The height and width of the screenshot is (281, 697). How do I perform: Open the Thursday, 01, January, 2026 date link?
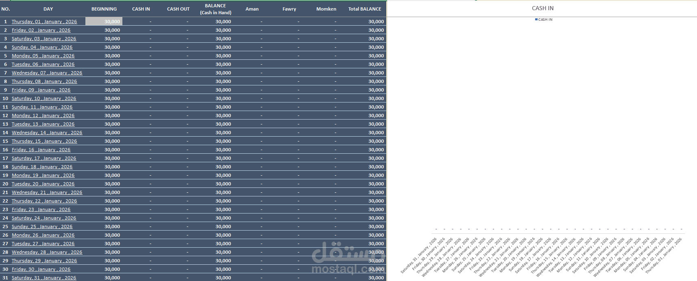[44, 22]
